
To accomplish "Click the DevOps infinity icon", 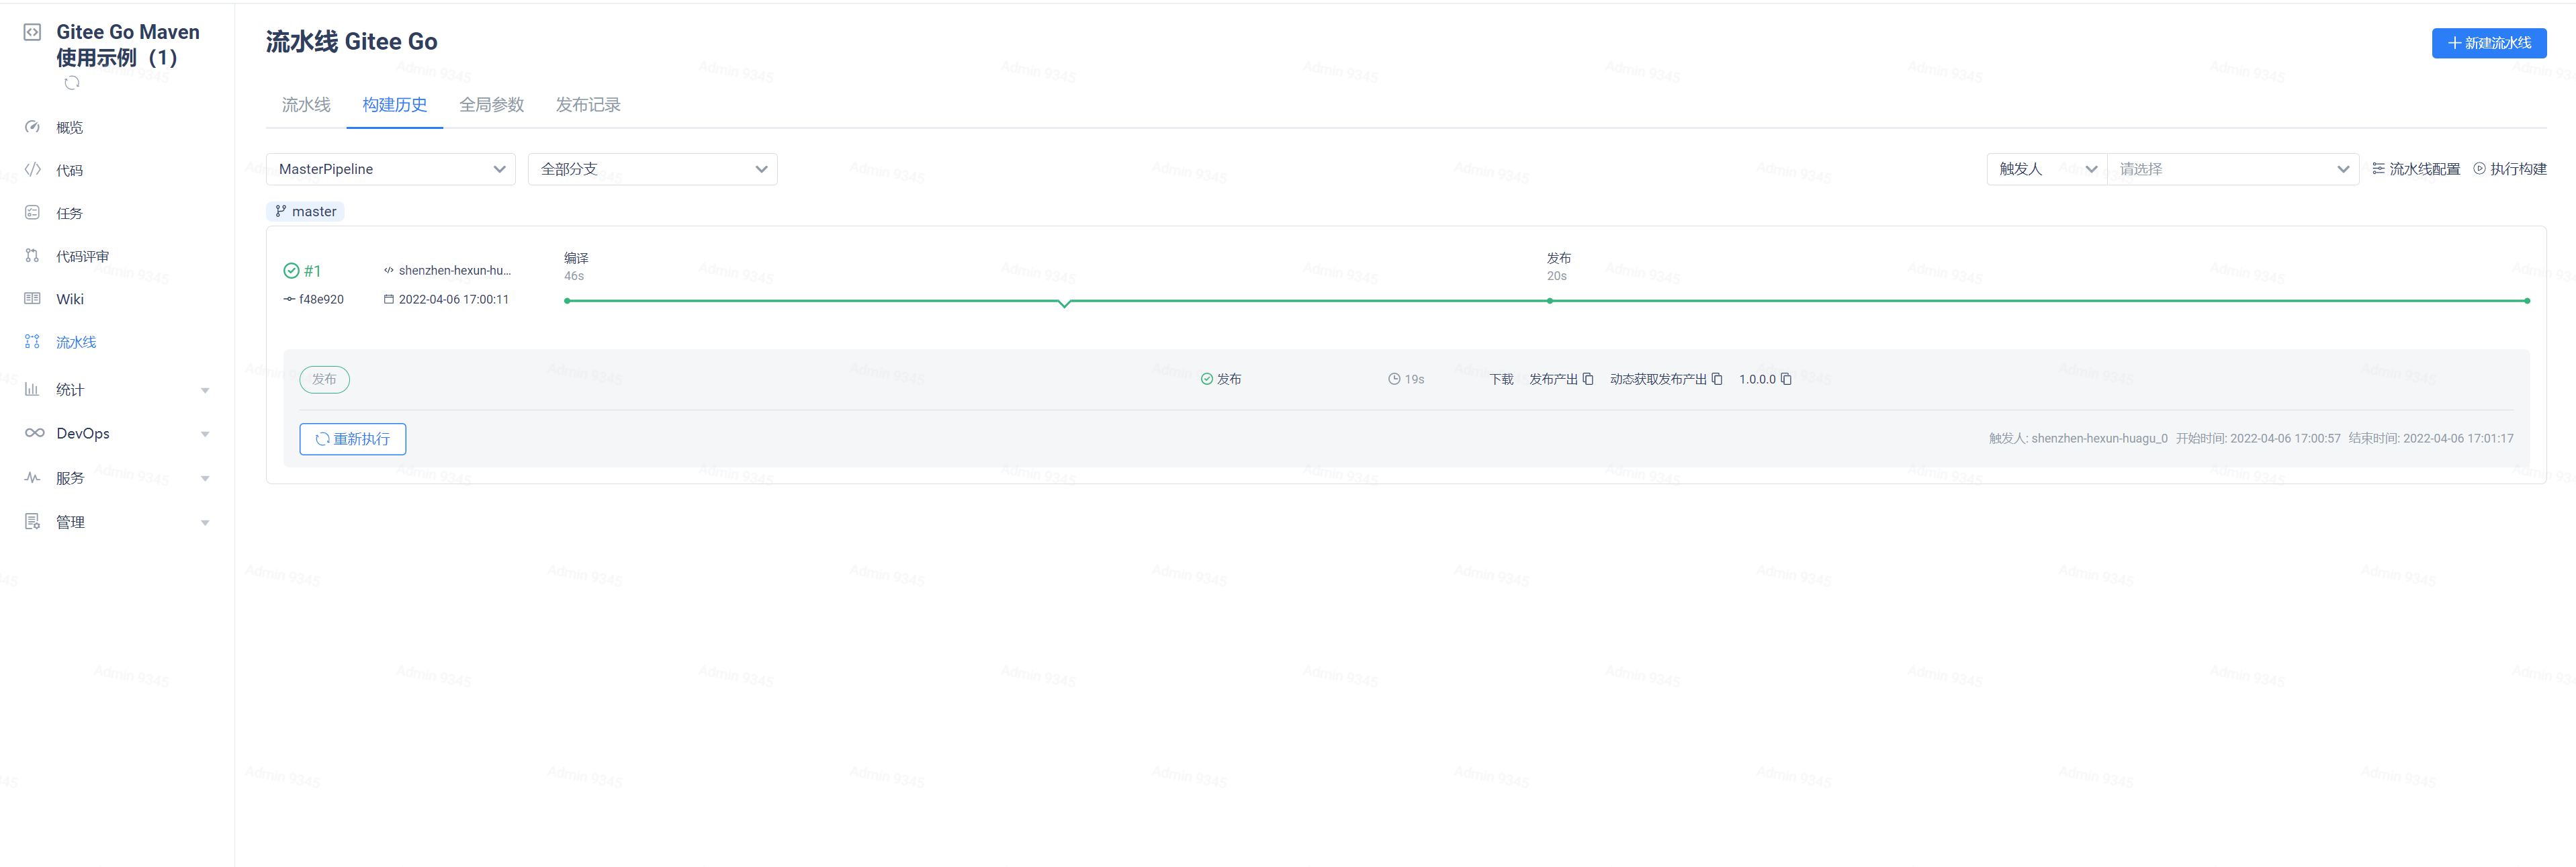I will [34, 433].
